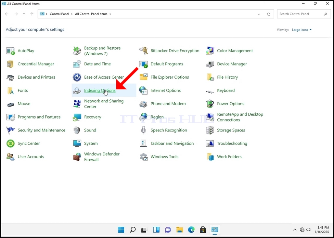Open Backup and Restore icon
The width and height of the screenshot is (334, 238).
click(77, 51)
